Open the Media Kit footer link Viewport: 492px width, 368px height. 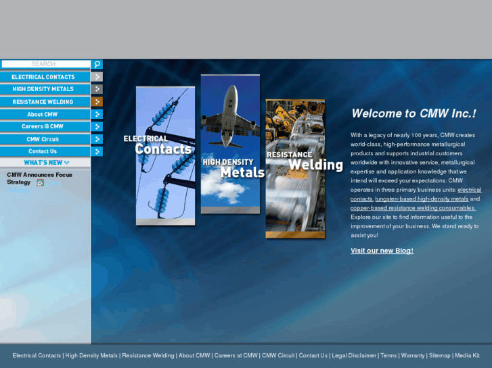[x=467, y=355]
